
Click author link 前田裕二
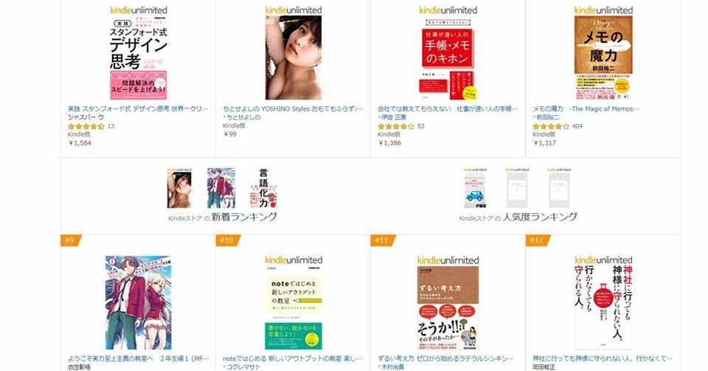(x=548, y=117)
